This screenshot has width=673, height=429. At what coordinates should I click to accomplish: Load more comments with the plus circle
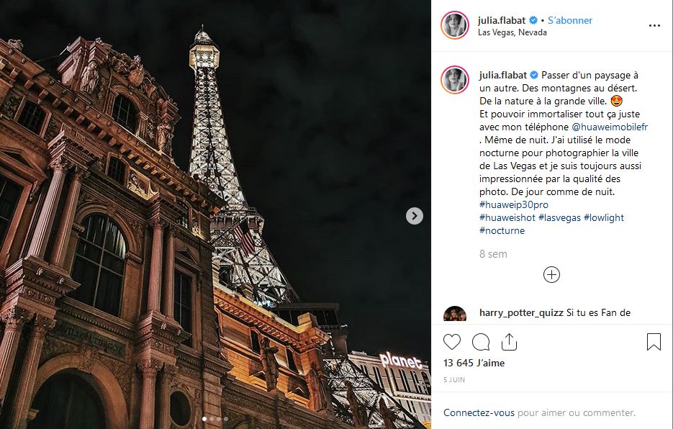click(x=551, y=274)
